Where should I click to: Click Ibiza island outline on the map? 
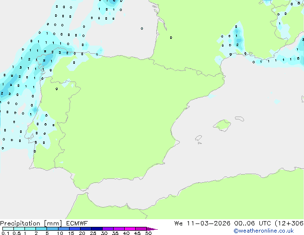(199, 138)
